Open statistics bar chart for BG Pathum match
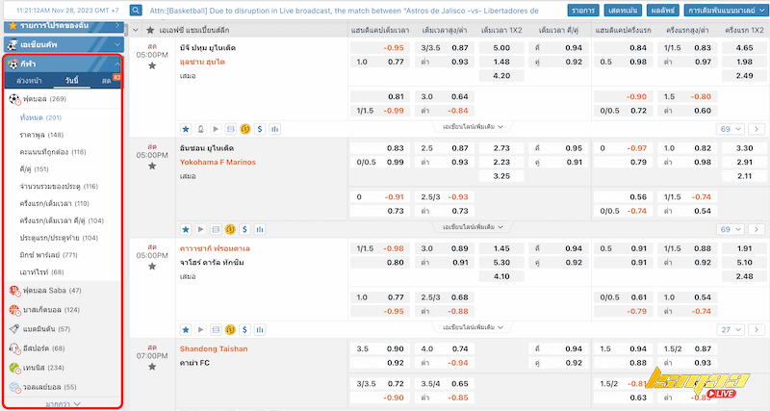This screenshot has height=411, width=770. pos(274,129)
